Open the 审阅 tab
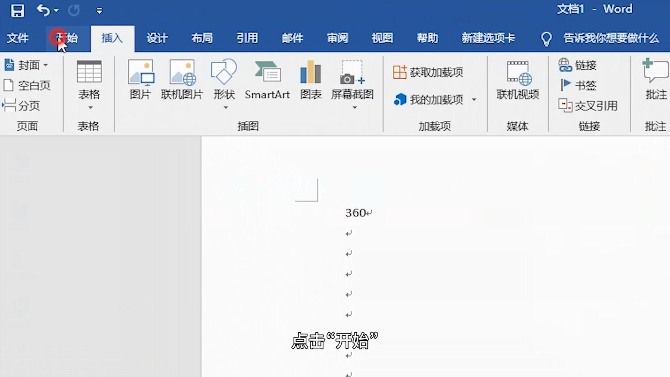The image size is (670, 377). click(337, 38)
